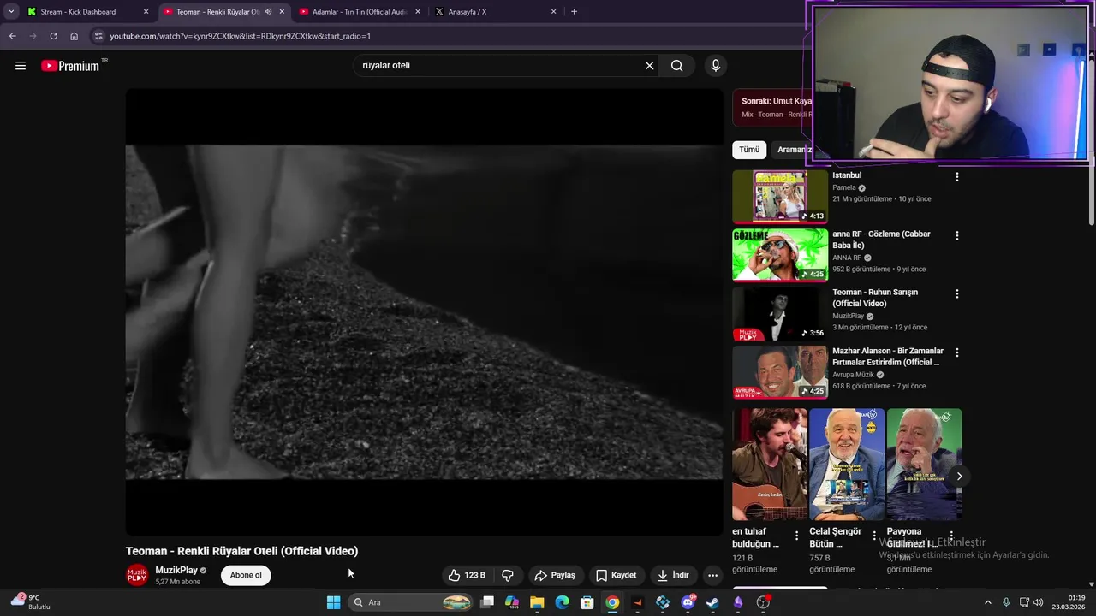Click the Paylaş share button
This screenshot has height=616, width=1096.
(555, 575)
